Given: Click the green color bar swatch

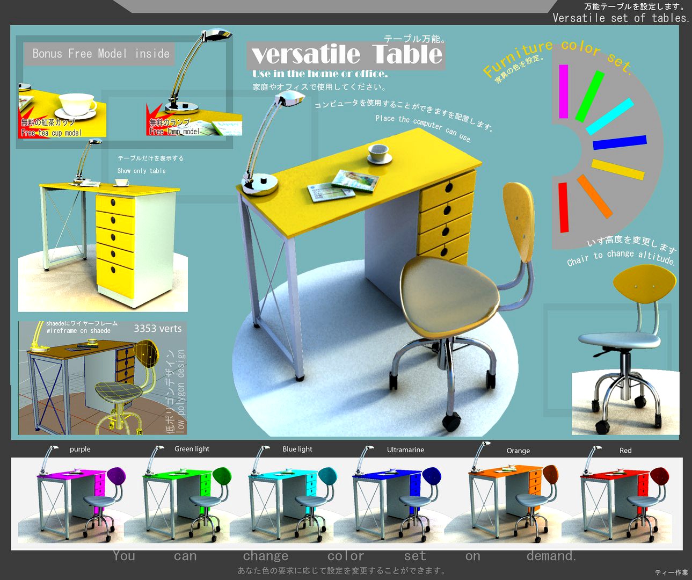Looking at the screenshot, I should click(589, 96).
